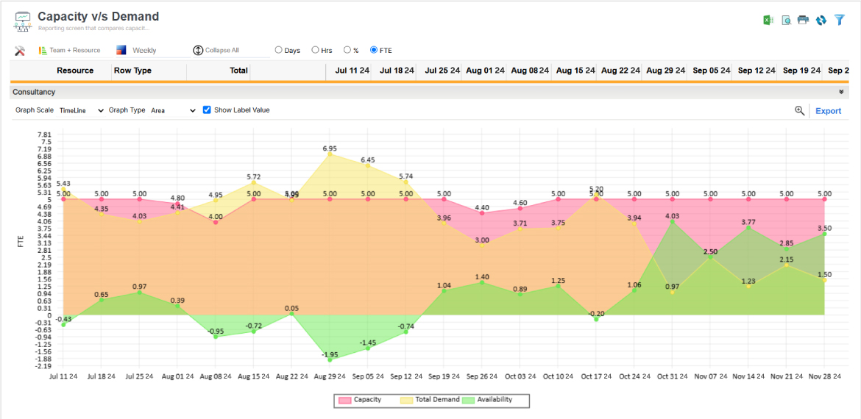Click the Consultancy group row label

[x=34, y=92]
